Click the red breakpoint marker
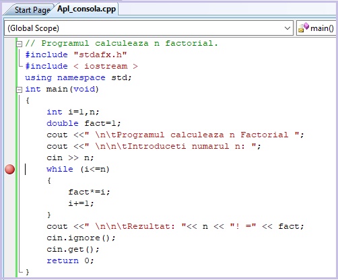Viewport: 338px width, 280px height. [10, 169]
